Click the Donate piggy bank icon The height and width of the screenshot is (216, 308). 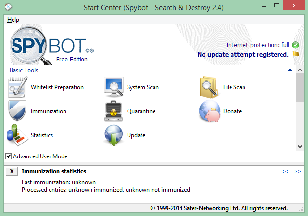(x=210, y=111)
